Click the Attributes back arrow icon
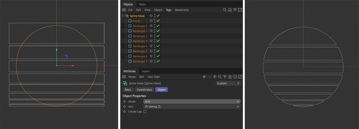Viewport: 359px width, 129px height. click(x=205, y=77)
